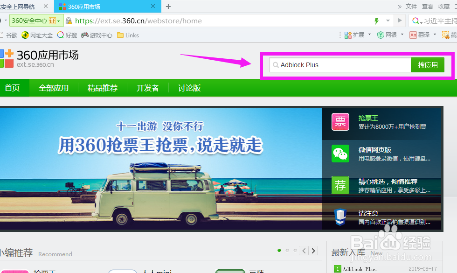Select the 360应用市场 tab

coord(108,7)
